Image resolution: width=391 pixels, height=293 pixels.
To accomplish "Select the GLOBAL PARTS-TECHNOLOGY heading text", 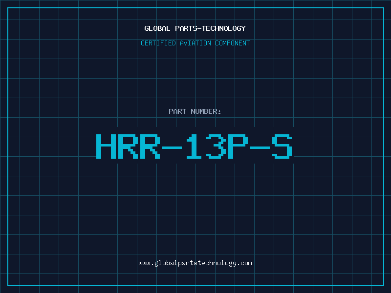I will 195,28.
